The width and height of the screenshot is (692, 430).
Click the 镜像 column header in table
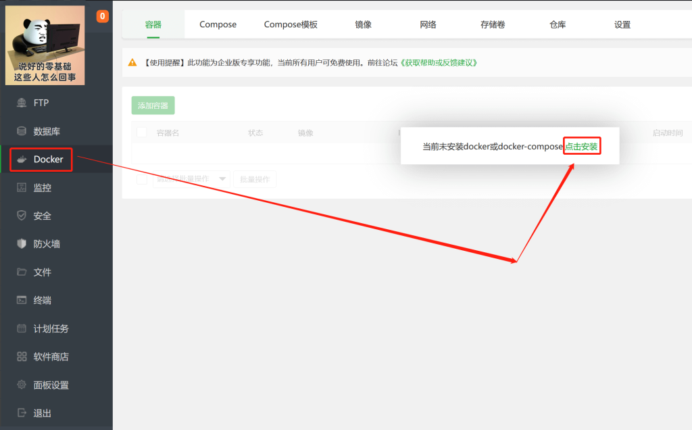point(305,133)
